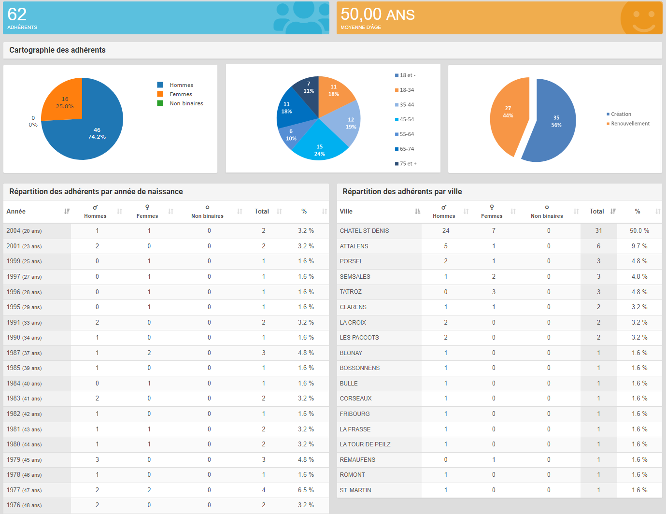Viewport: 666px width, 514px height.
Task: Select the 2004 (20 ans) year row
Action: pyautogui.click(x=24, y=231)
